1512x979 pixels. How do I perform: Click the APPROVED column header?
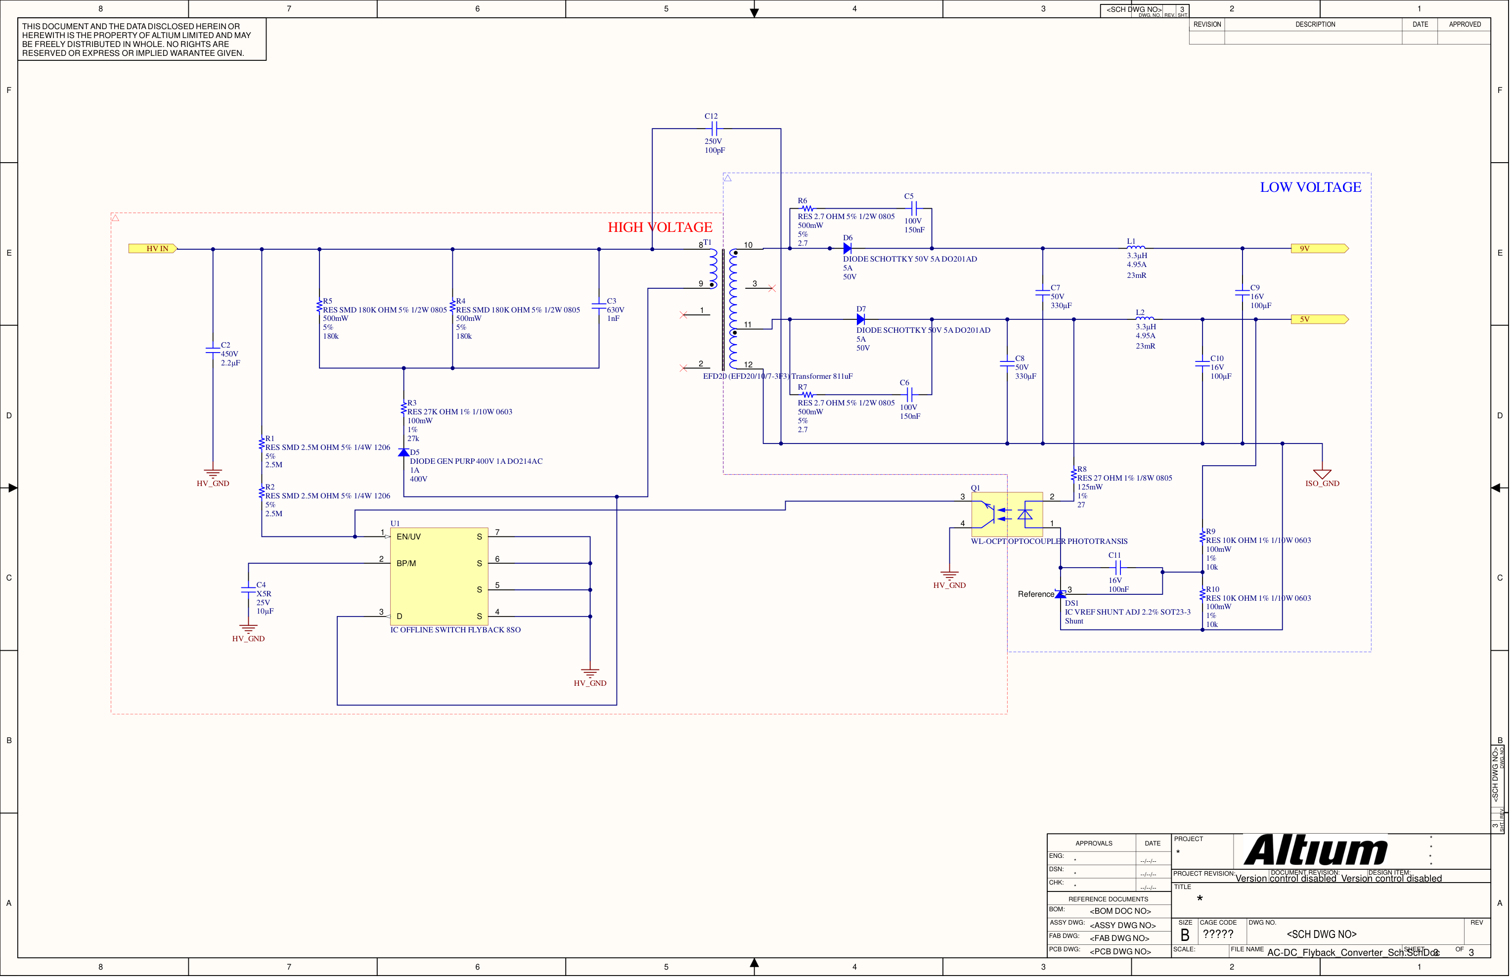pyautogui.click(x=1465, y=24)
